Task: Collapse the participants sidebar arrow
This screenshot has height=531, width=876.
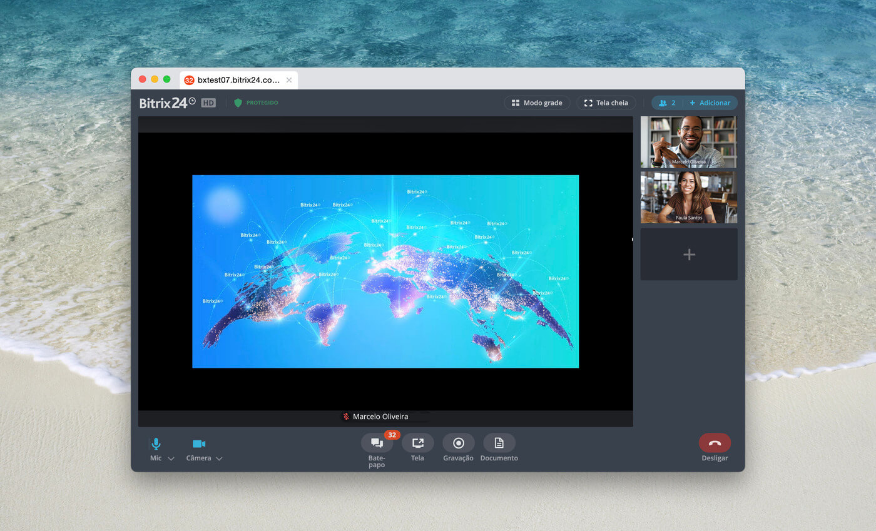Action: click(x=633, y=239)
